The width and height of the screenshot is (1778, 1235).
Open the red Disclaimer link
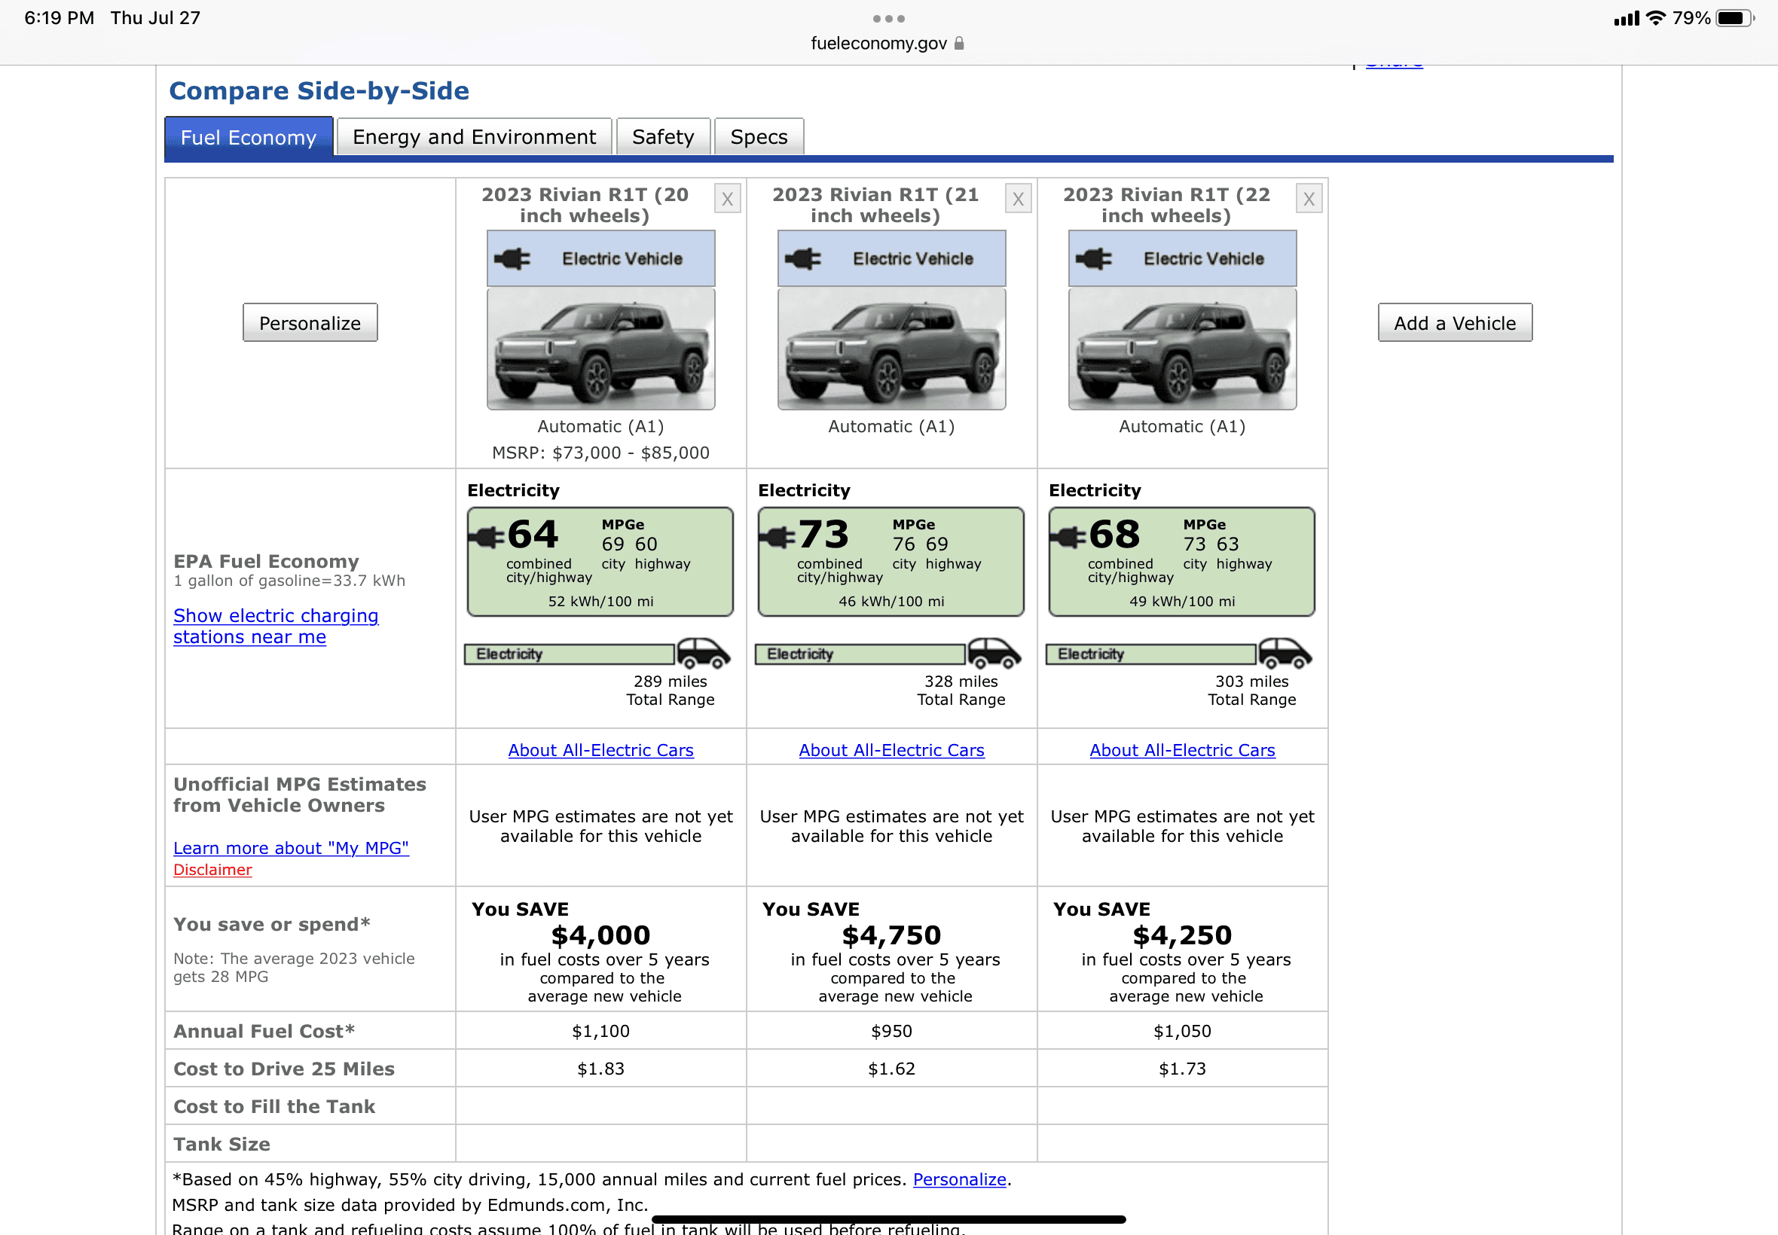coord(213,870)
